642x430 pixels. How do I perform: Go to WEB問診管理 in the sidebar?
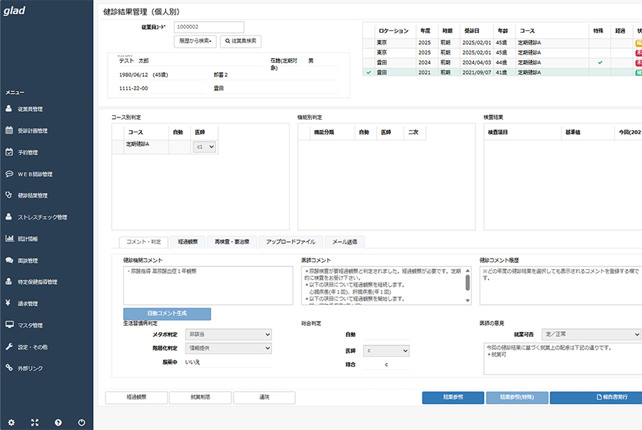(34, 174)
